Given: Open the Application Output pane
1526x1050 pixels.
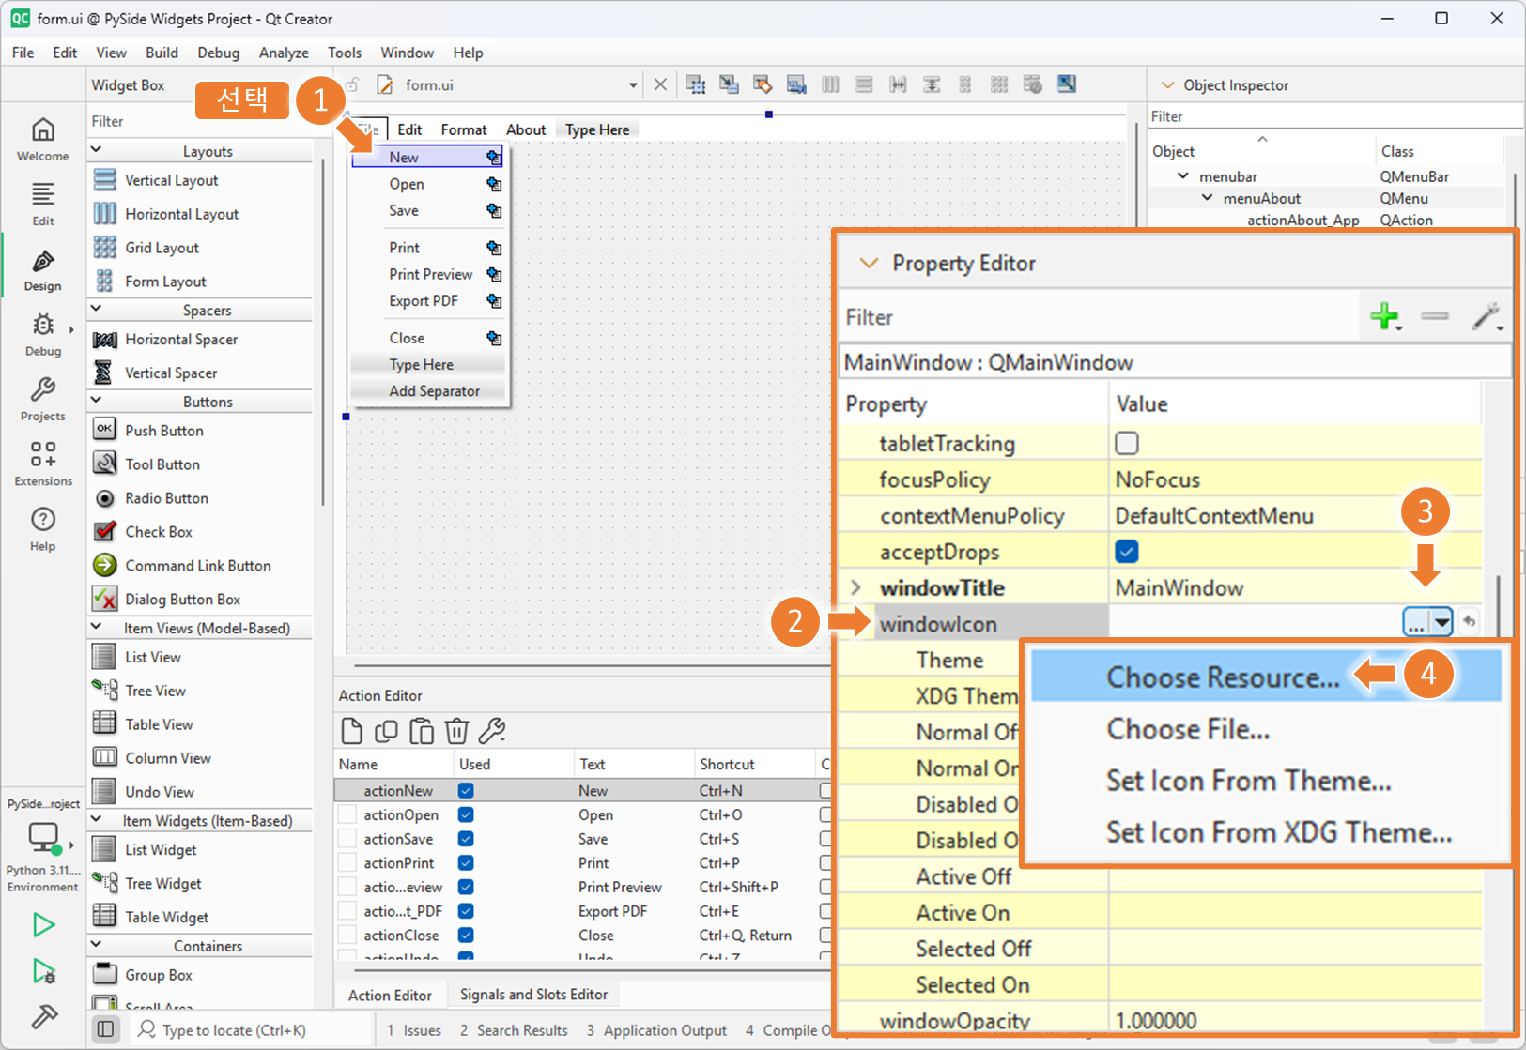Looking at the screenshot, I should pos(656,1030).
